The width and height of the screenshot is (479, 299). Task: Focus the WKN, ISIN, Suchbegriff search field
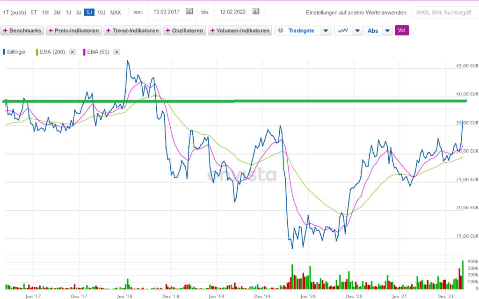tap(443, 12)
